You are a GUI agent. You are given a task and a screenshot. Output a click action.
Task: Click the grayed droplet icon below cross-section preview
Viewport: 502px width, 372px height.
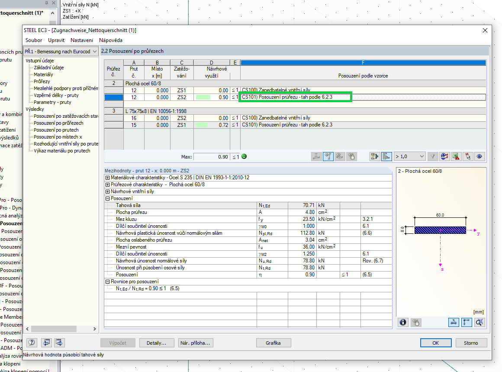416,322
